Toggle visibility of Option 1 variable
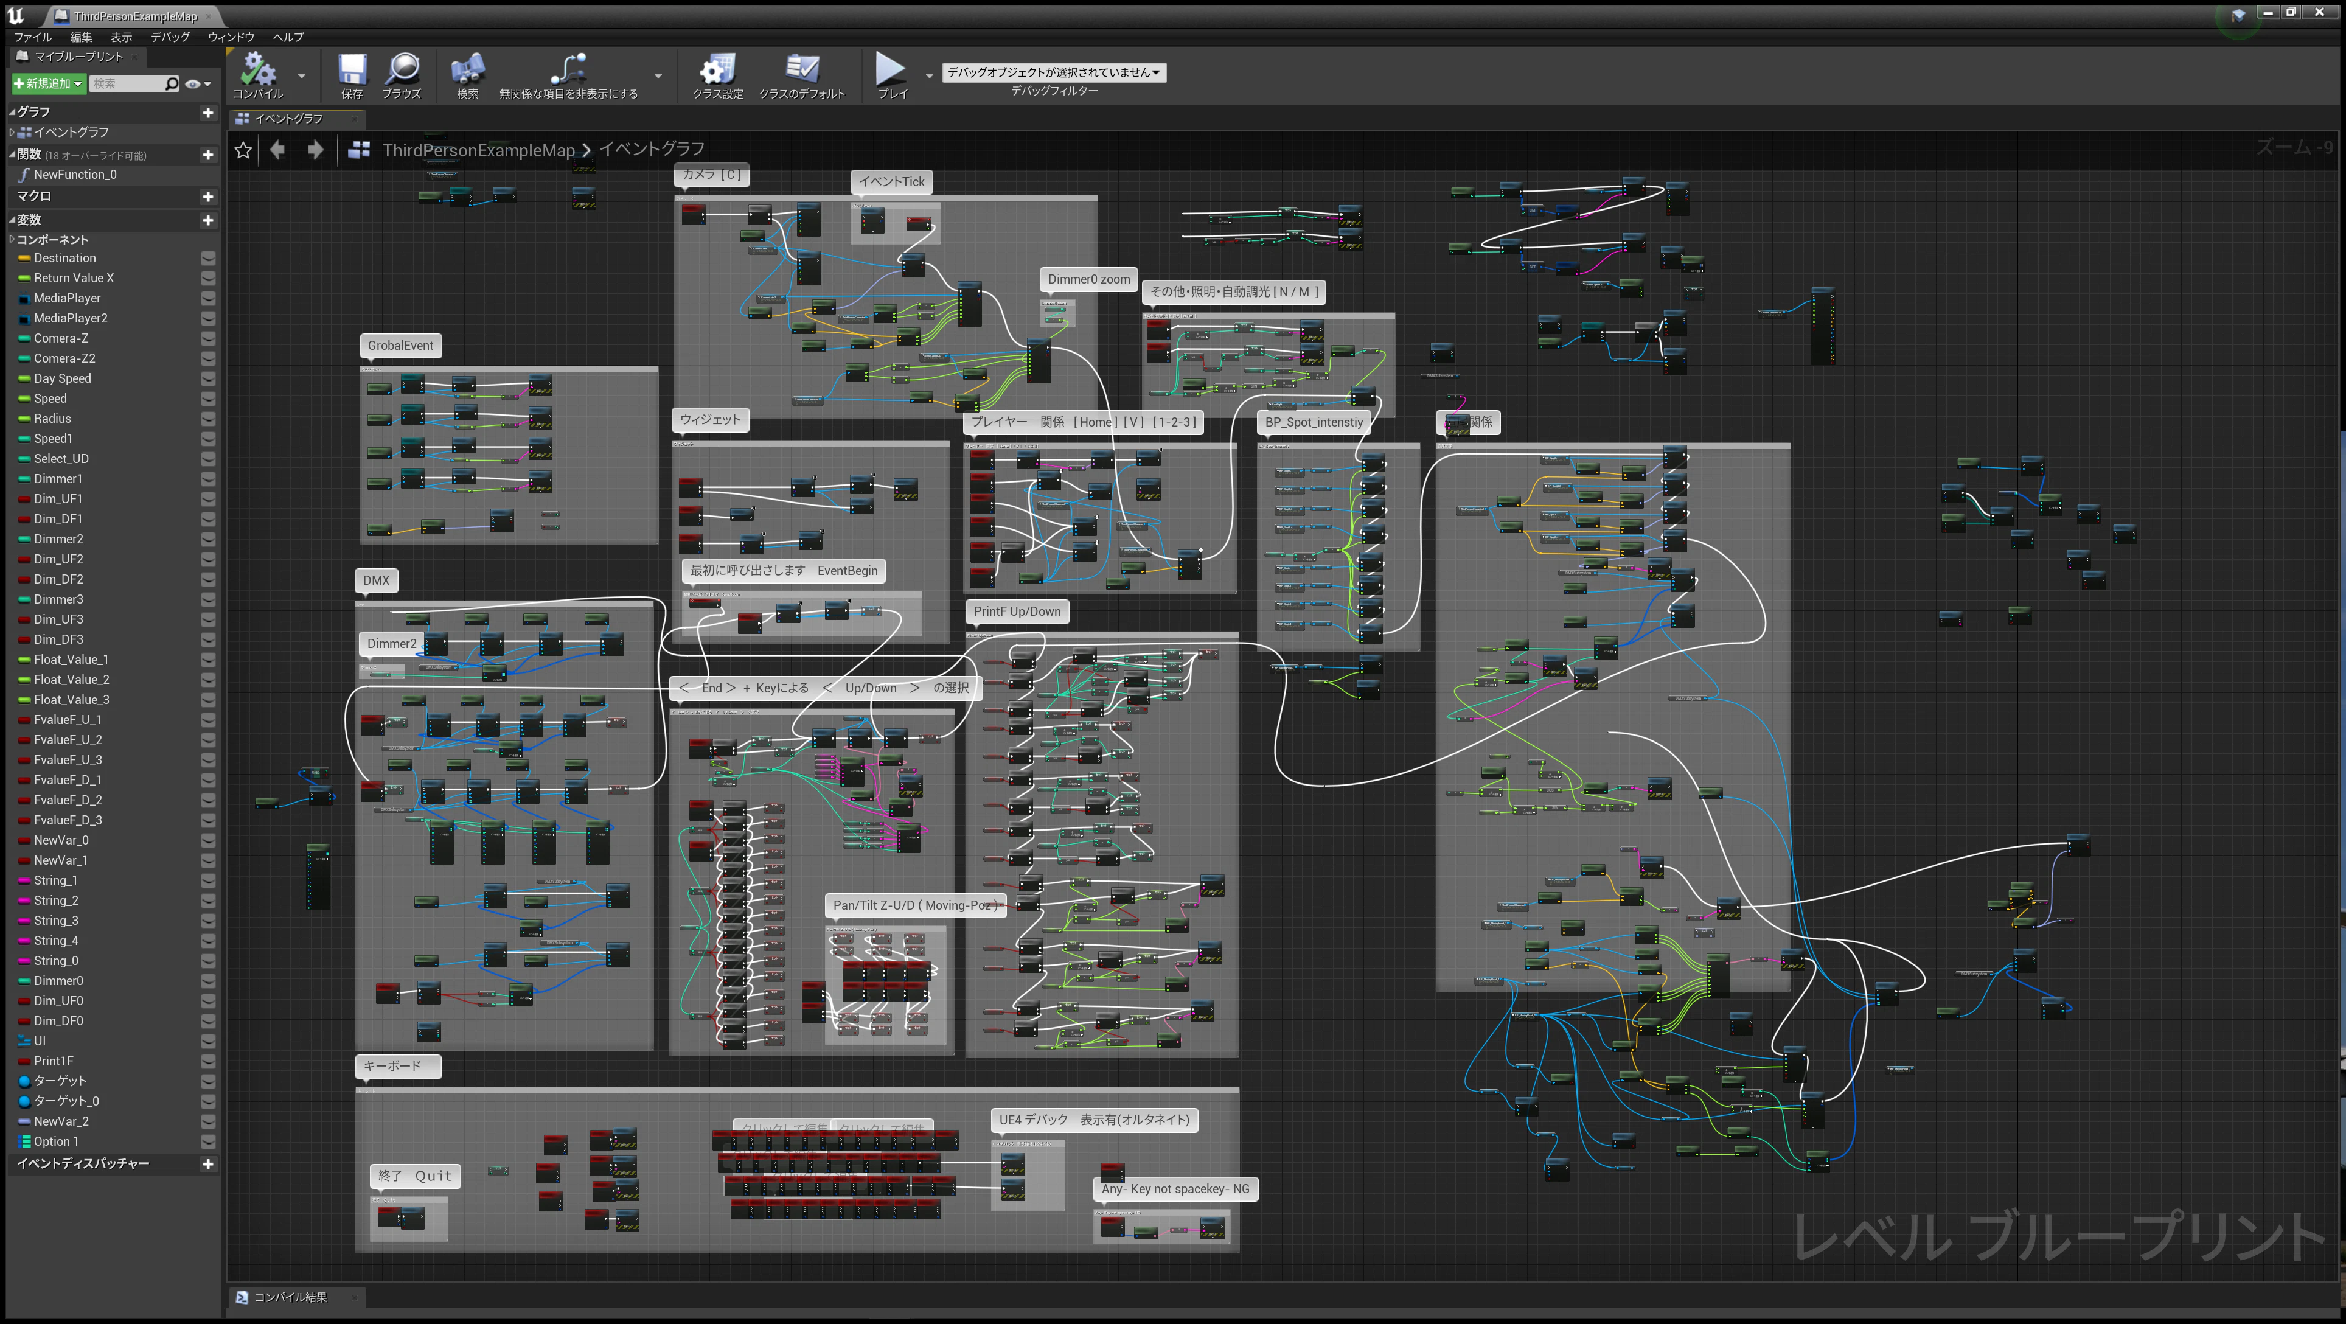The height and width of the screenshot is (1324, 2346). (x=207, y=1142)
